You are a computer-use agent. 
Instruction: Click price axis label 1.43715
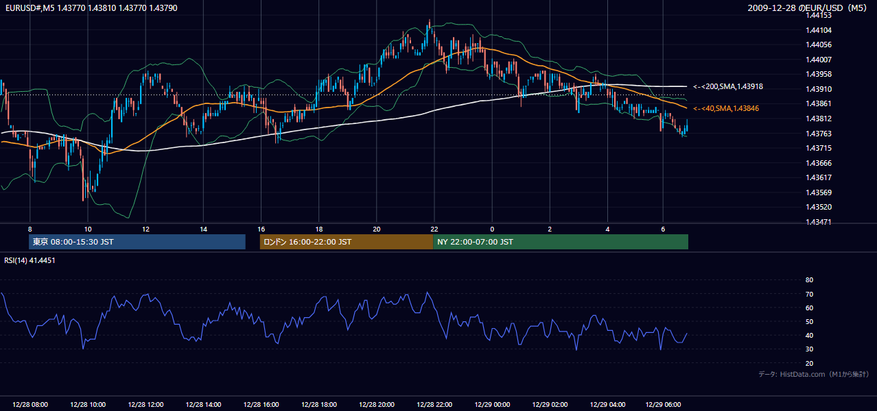coord(819,148)
